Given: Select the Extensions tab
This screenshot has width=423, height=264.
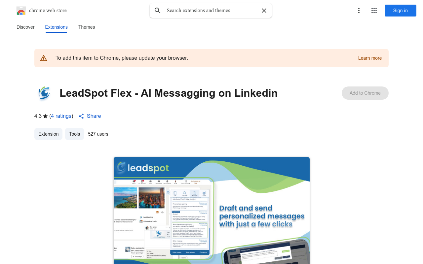Looking at the screenshot, I should tap(57, 27).
